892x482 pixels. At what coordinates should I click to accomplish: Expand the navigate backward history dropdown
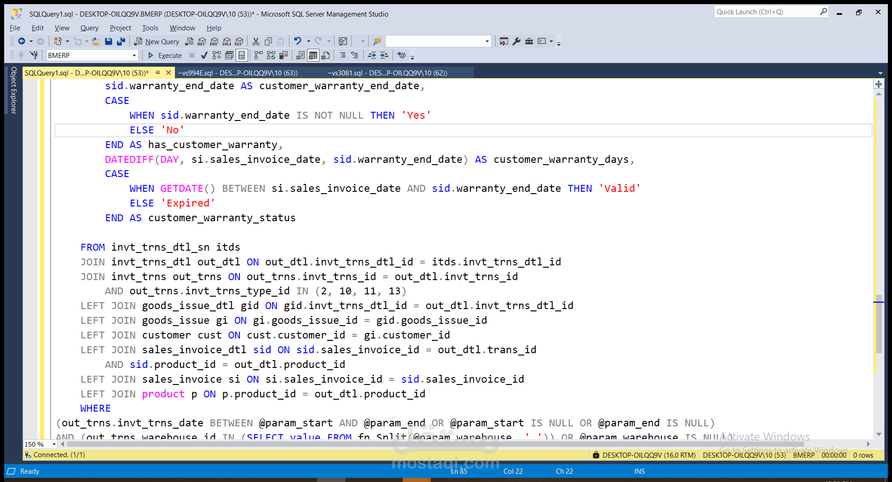[x=31, y=41]
